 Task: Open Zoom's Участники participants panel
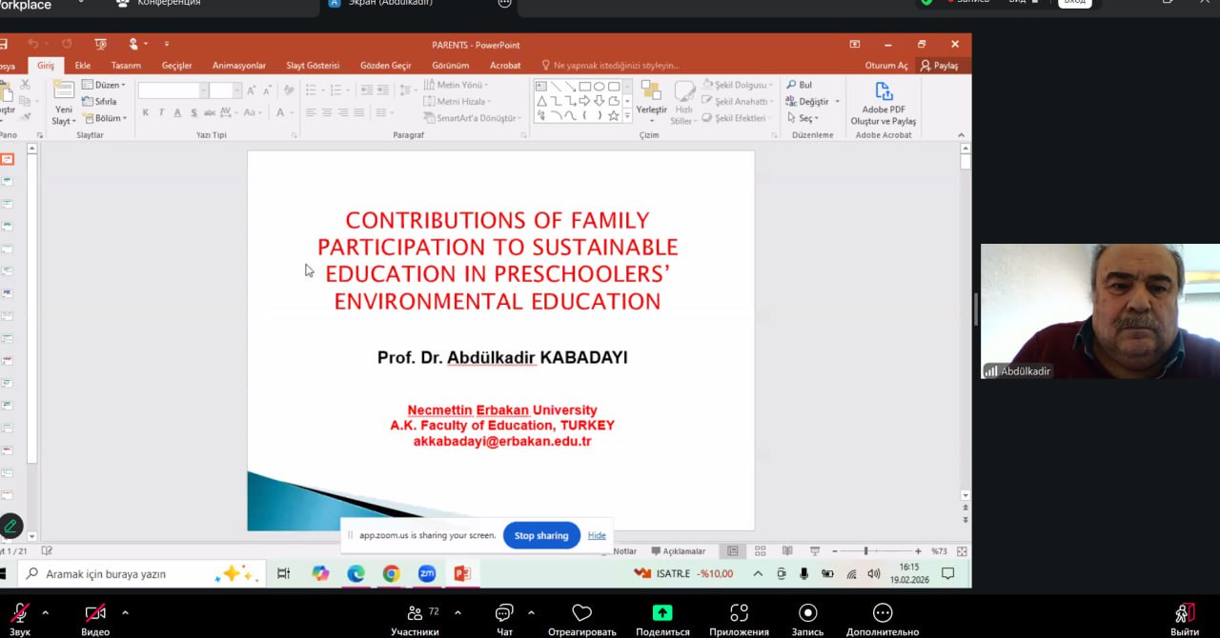tap(416, 613)
